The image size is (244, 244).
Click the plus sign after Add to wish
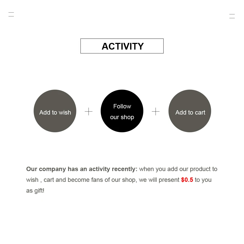(x=89, y=111)
